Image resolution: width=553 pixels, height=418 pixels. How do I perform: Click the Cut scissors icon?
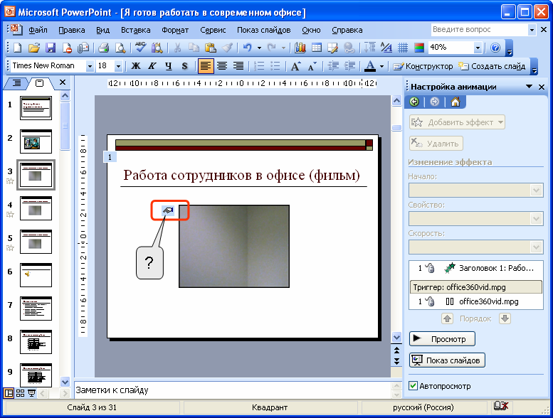click(x=177, y=48)
